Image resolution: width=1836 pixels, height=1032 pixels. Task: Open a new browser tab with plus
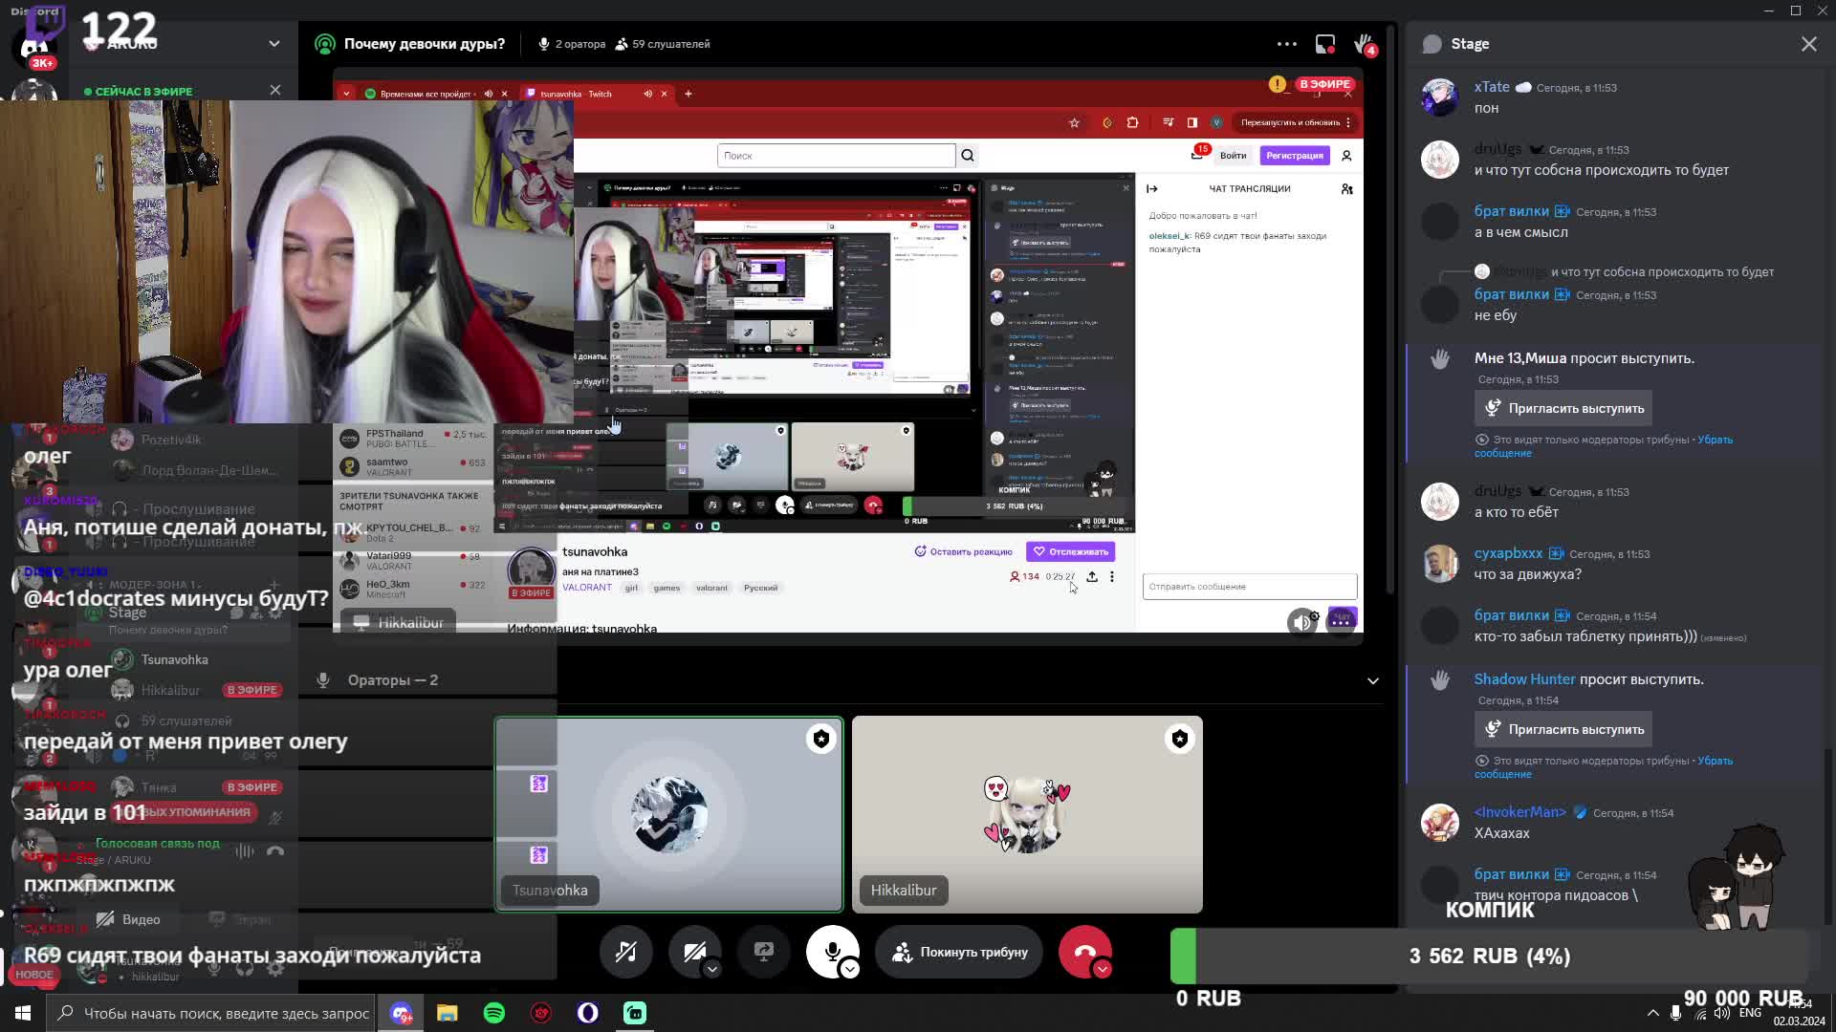[688, 94]
